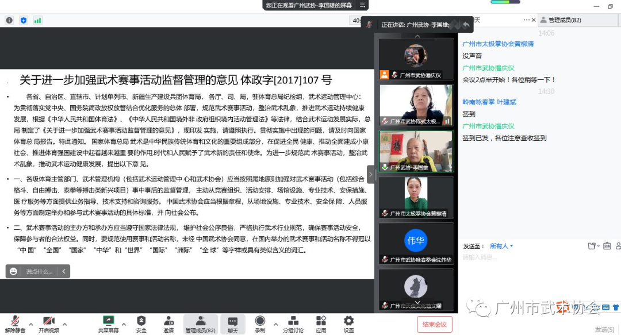Select 伟华 avatar participant tile
This screenshot has height=335, width=621.
[x=416, y=244]
